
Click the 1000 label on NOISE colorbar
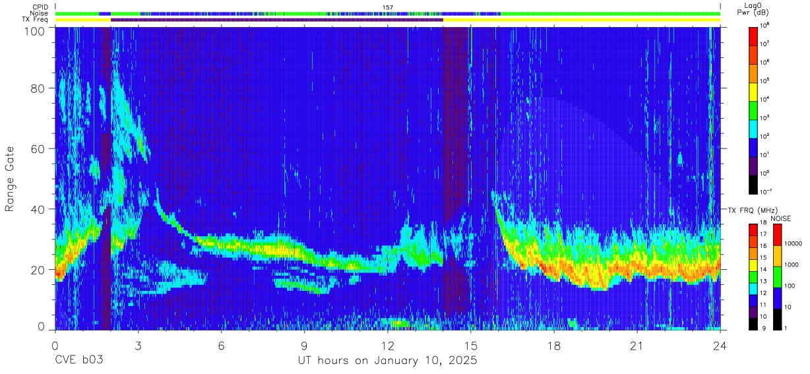pos(792,265)
